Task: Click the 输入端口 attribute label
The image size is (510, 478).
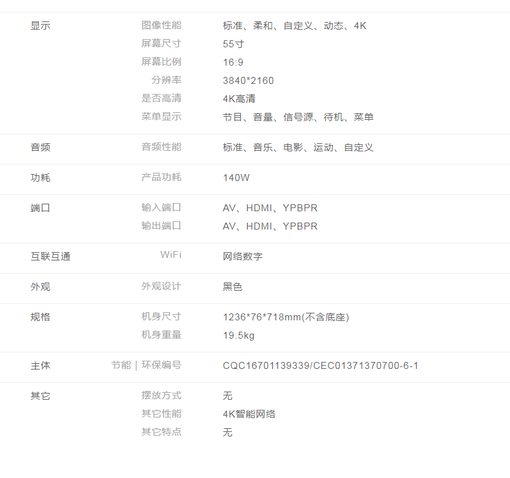Action: point(161,207)
